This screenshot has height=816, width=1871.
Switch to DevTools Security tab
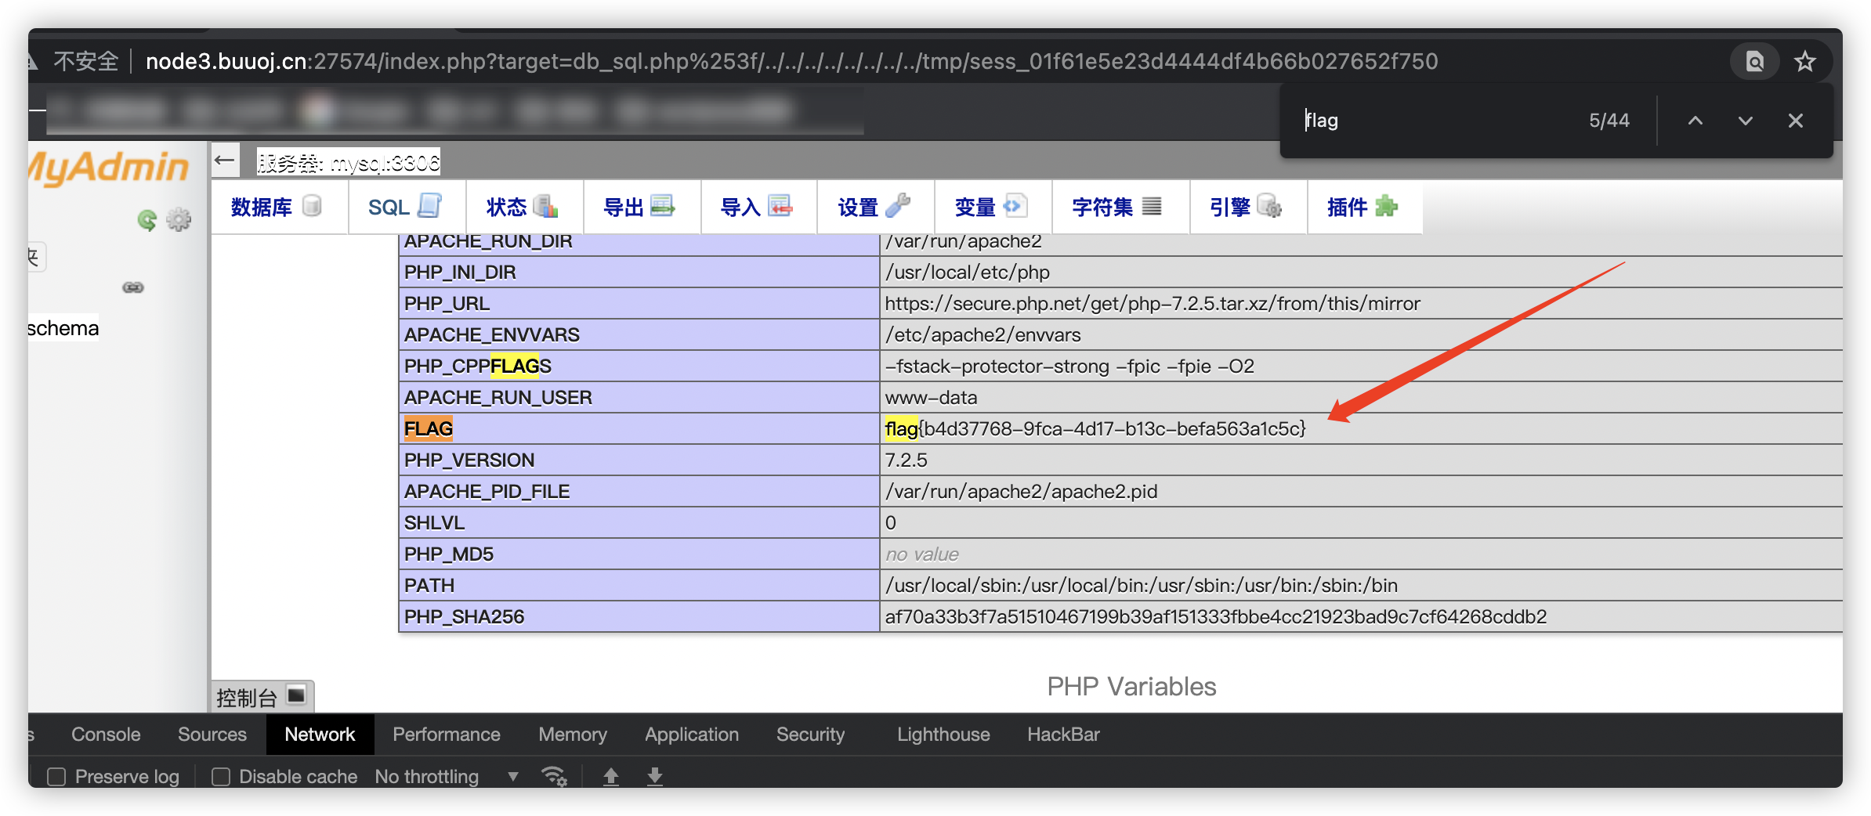811,735
